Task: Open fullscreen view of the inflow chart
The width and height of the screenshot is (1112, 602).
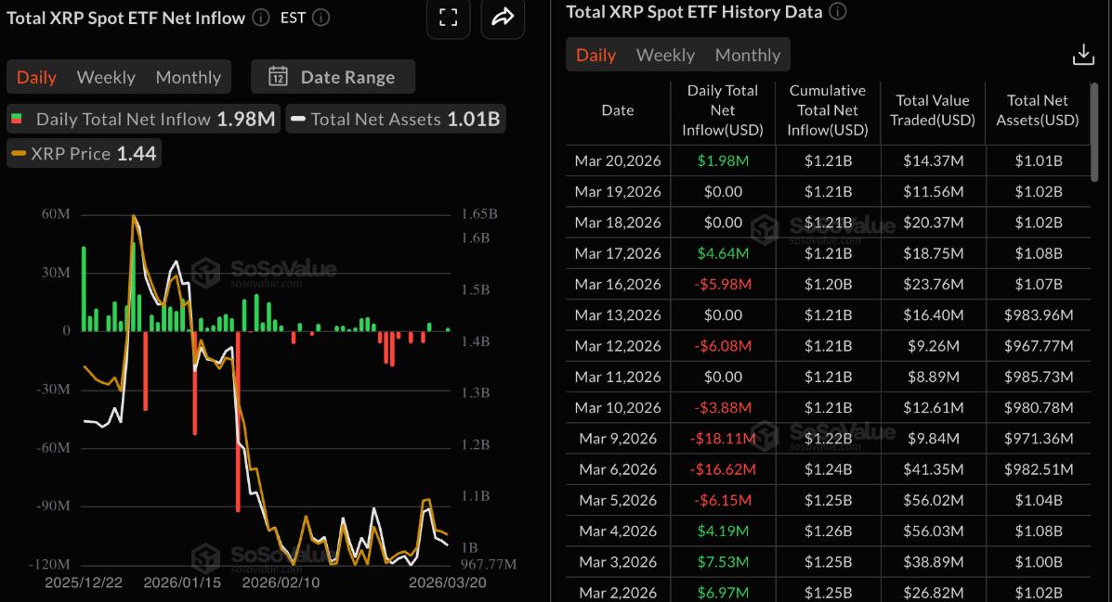Action: pyautogui.click(x=448, y=19)
